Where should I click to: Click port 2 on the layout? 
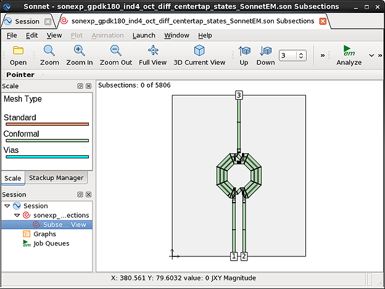244,256
